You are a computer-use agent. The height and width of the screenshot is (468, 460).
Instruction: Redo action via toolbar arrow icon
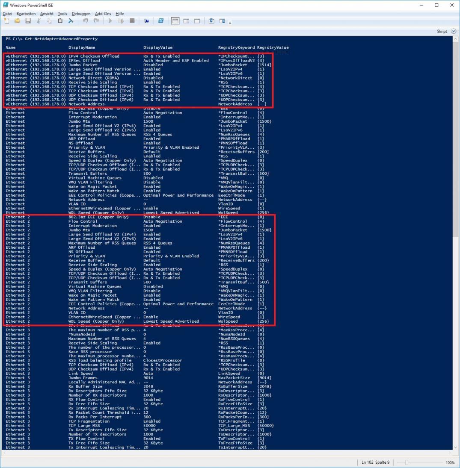(96, 21)
